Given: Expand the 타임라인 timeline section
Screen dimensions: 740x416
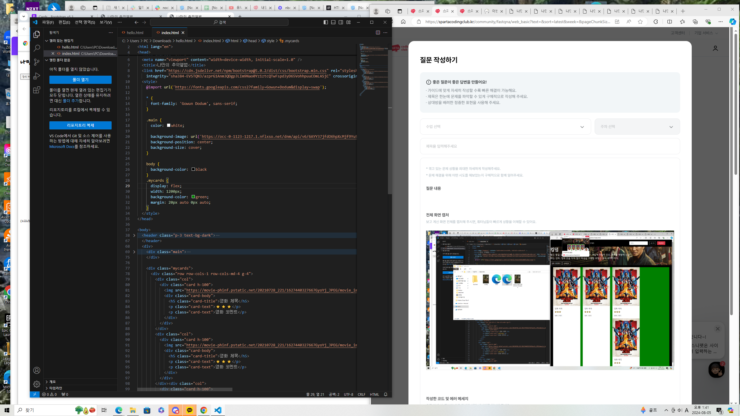Looking at the screenshot, I should click(55, 388).
